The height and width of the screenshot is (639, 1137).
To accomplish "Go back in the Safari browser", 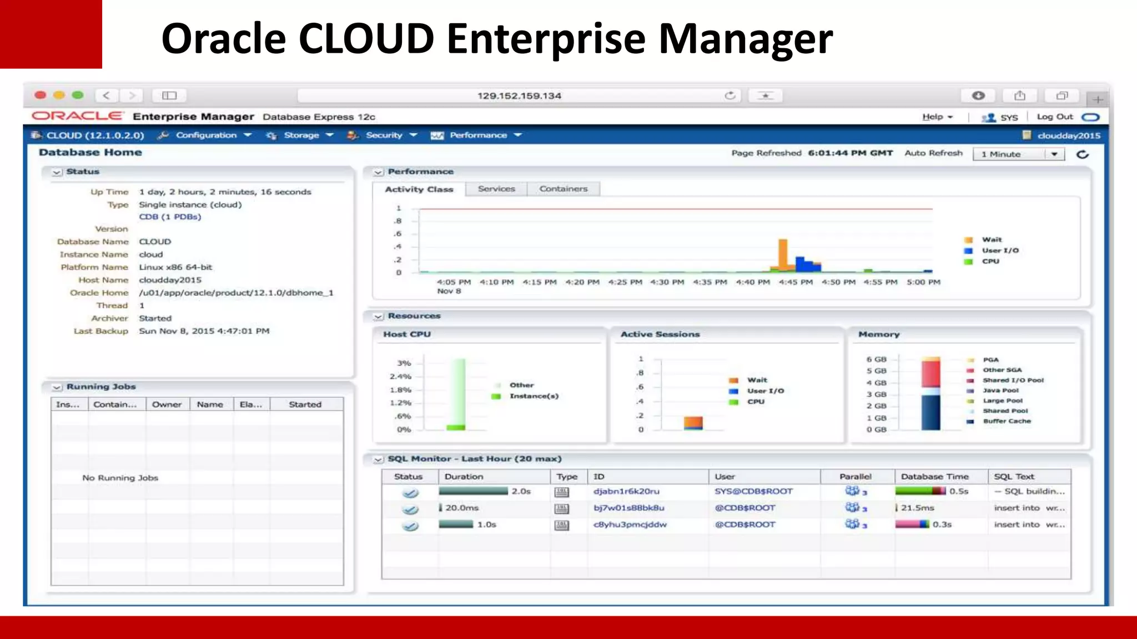I will 107,95.
